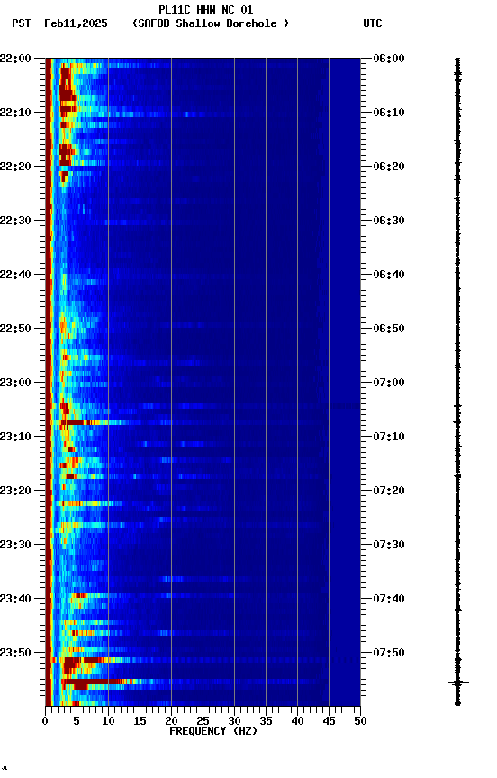
Task: Click the 06:50 UTC time label
Action: point(389,329)
